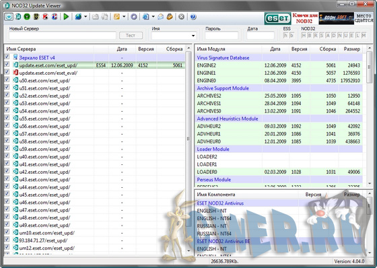The image size is (377, 268).
Task: Click the blue help question mark icon
Action: coord(193,17)
